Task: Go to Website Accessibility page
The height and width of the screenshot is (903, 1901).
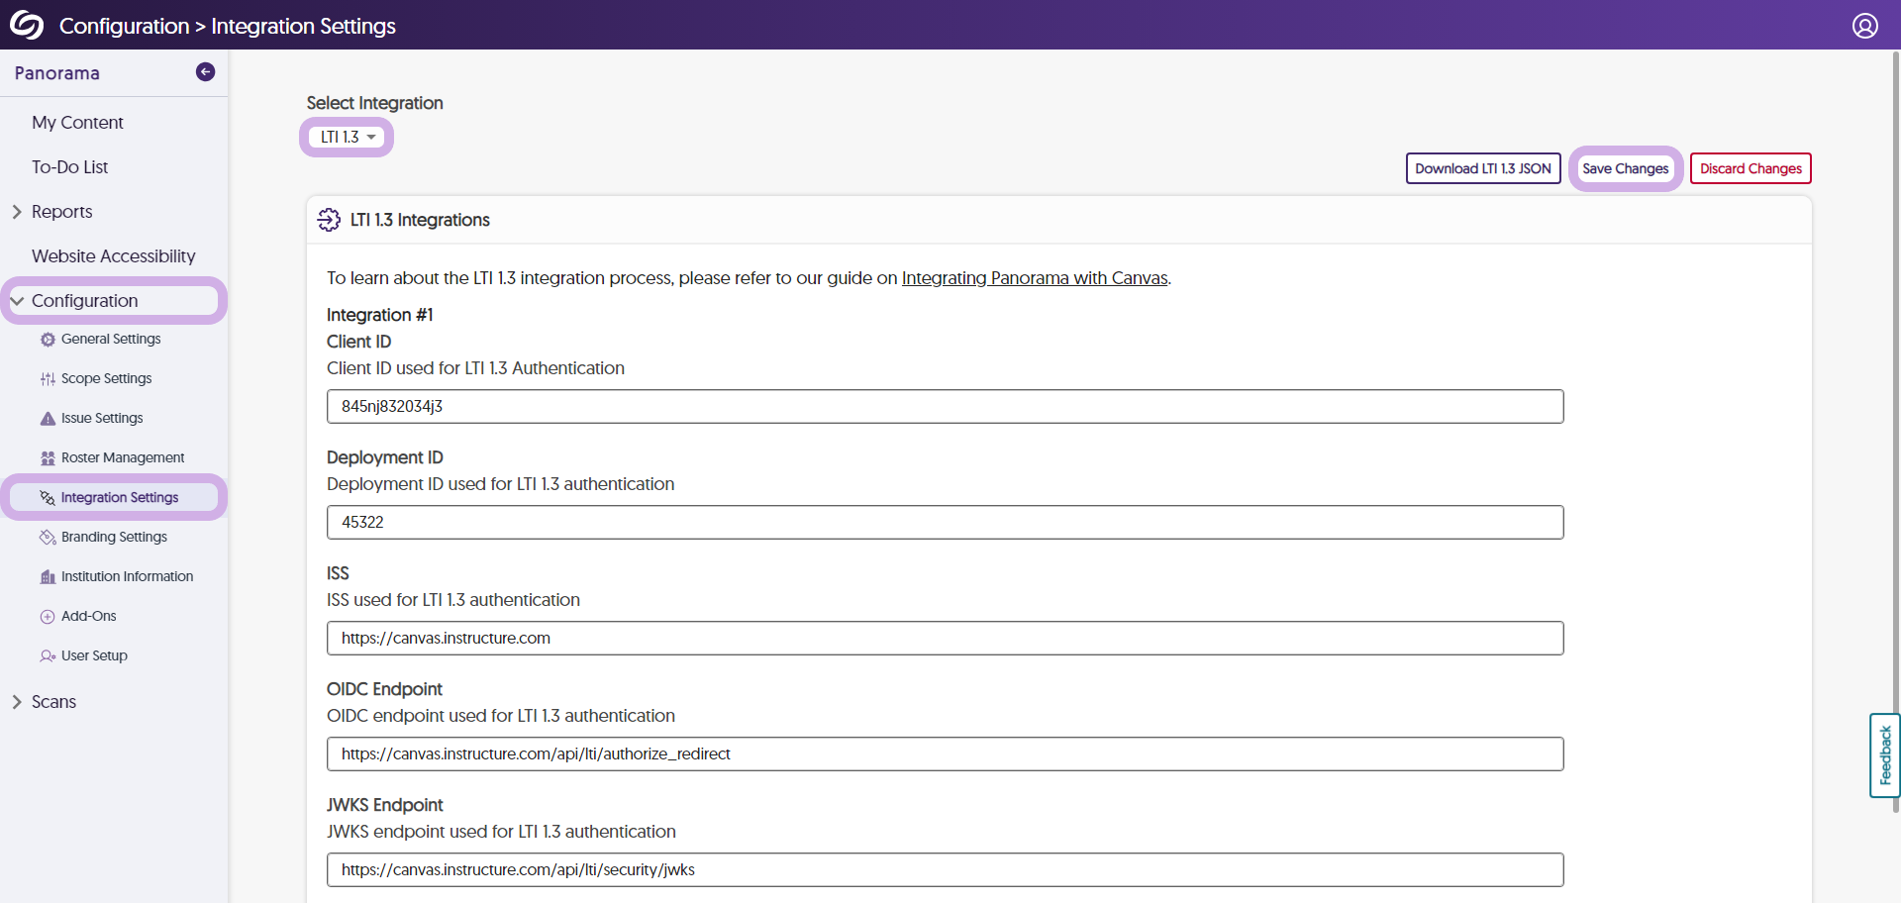Action: point(113,256)
